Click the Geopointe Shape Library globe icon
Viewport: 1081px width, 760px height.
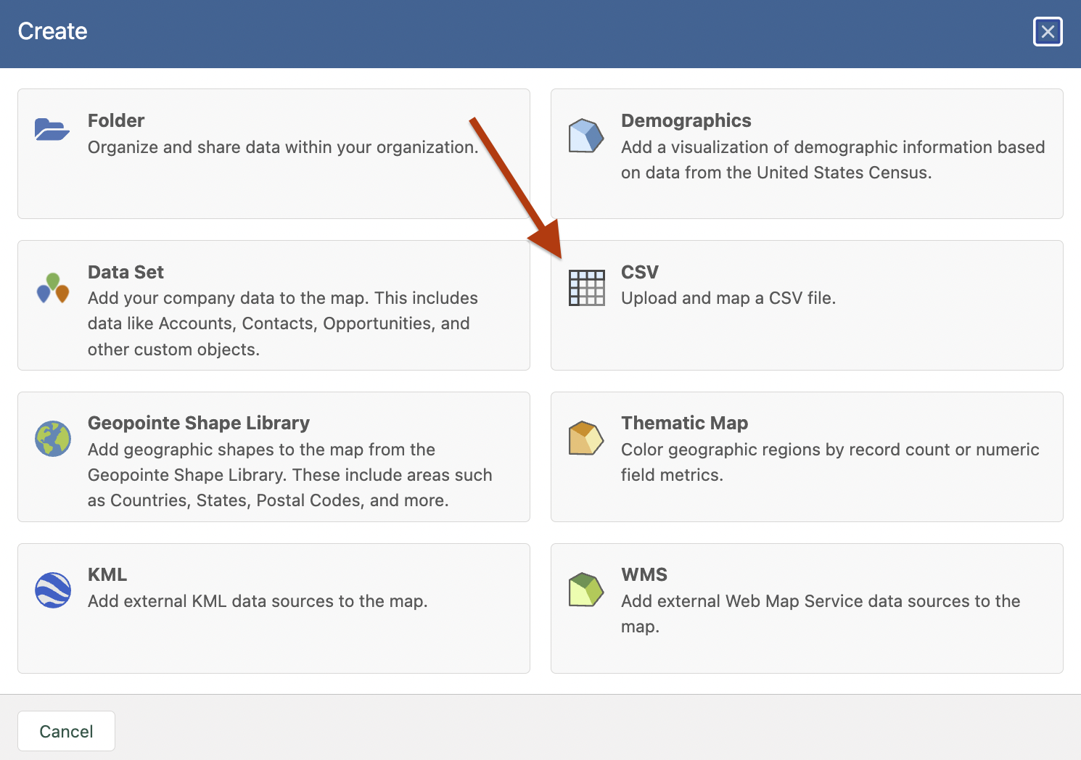point(53,439)
